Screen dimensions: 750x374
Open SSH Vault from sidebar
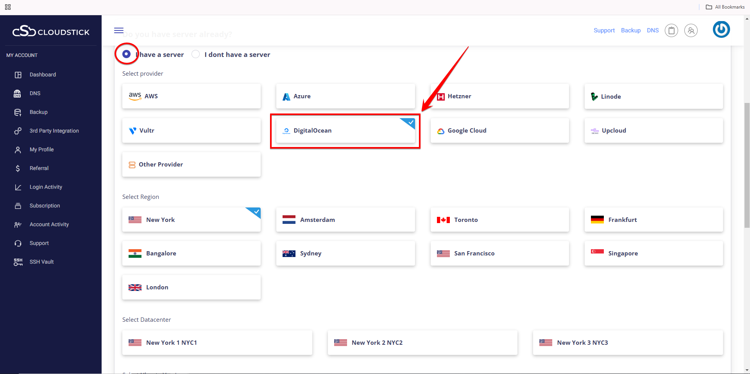point(41,262)
